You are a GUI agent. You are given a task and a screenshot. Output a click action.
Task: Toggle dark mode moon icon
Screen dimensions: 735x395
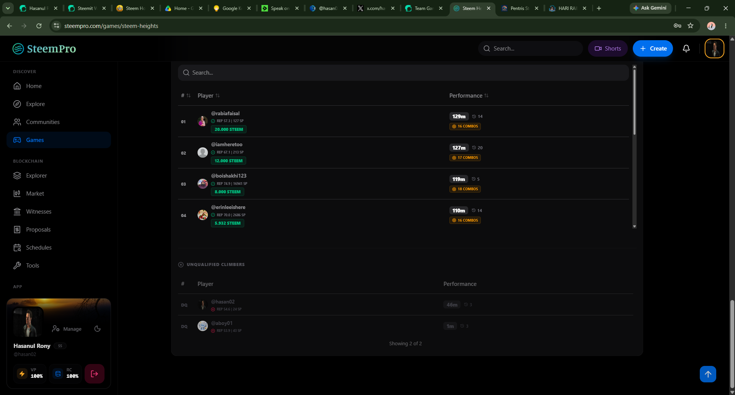coord(98,329)
